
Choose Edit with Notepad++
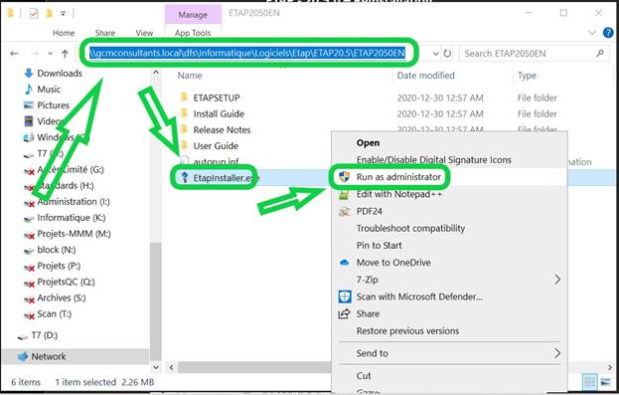[399, 194]
